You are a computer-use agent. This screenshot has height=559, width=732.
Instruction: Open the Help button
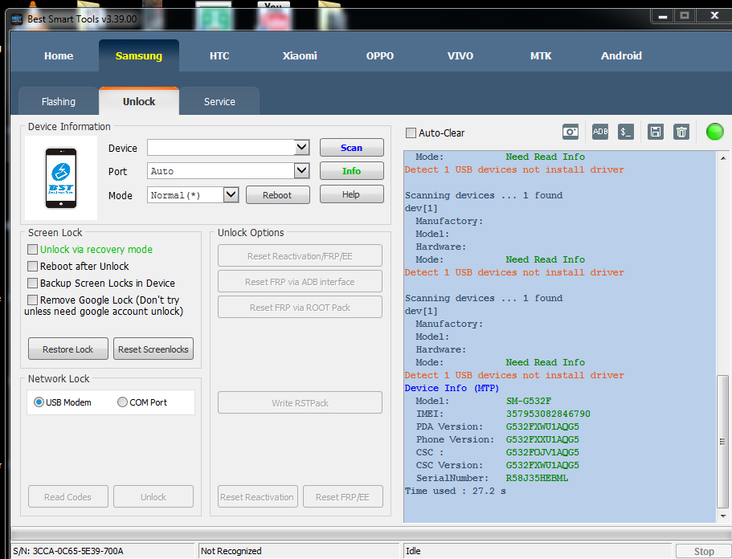click(x=351, y=194)
